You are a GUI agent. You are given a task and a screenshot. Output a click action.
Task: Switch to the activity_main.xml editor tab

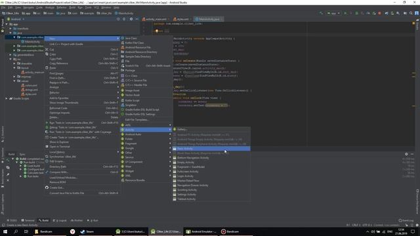tap(156, 19)
